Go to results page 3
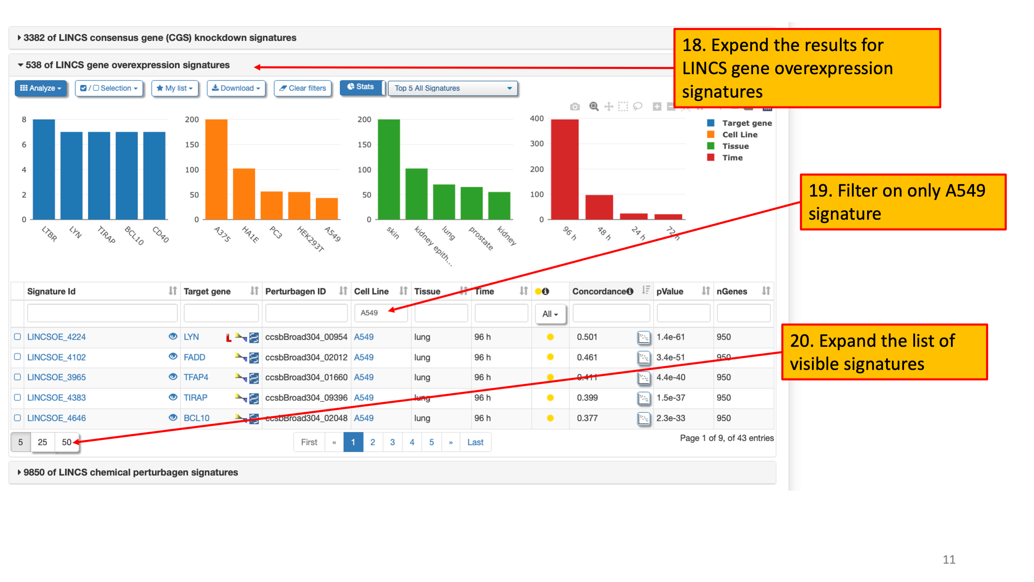Viewport: 1034px width, 582px height. point(392,442)
